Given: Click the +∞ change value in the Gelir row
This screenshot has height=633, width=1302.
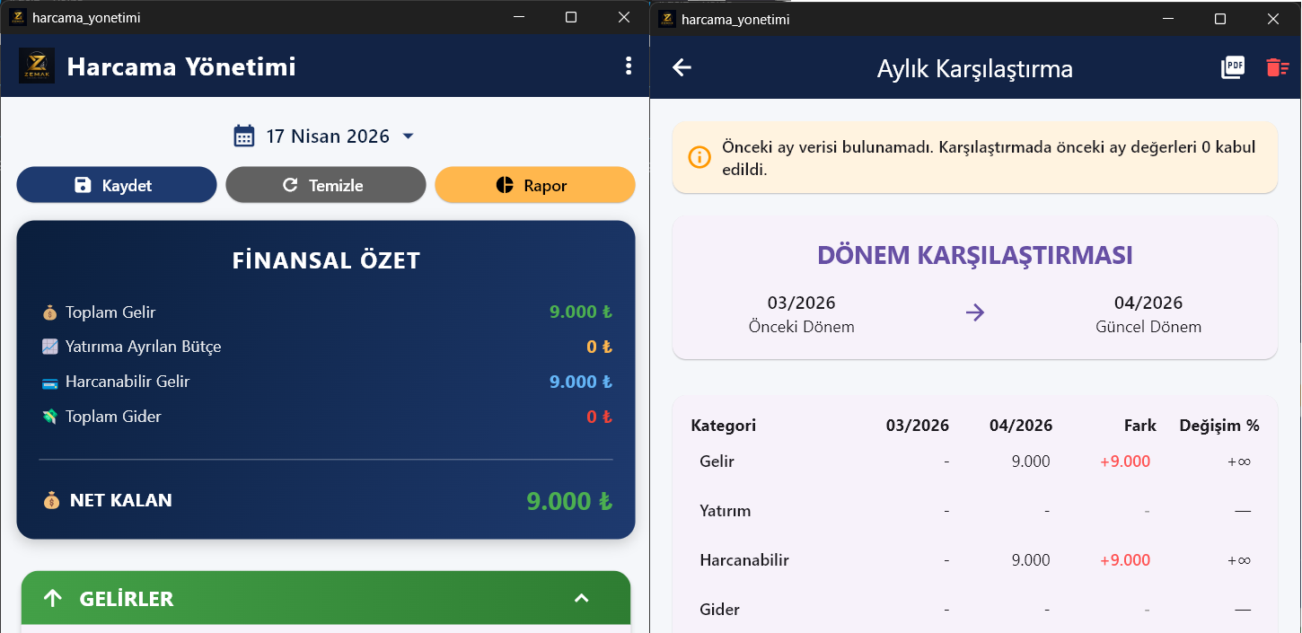Looking at the screenshot, I should [x=1239, y=462].
